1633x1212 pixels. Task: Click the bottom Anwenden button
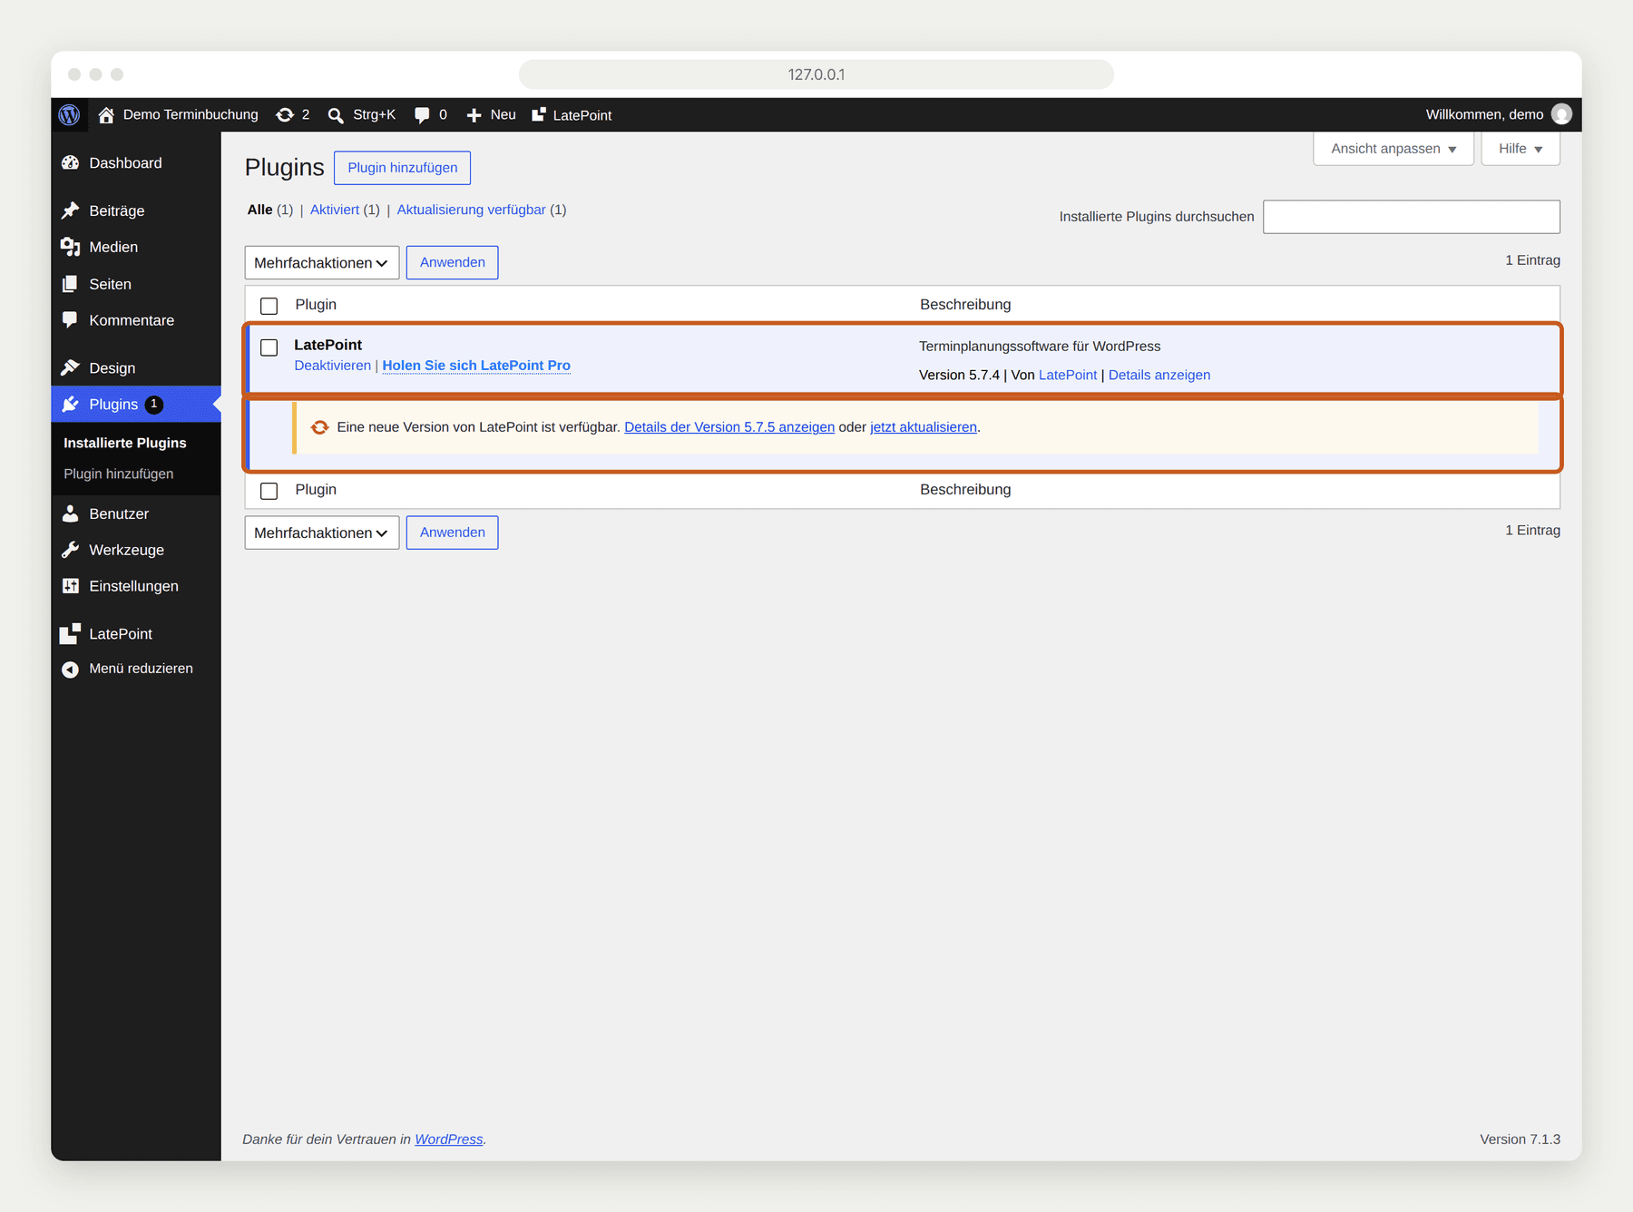453,533
